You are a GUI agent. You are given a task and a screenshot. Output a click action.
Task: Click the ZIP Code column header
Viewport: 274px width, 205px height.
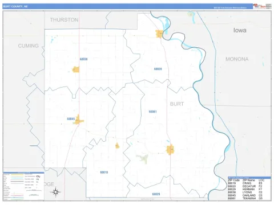(x=233, y=180)
